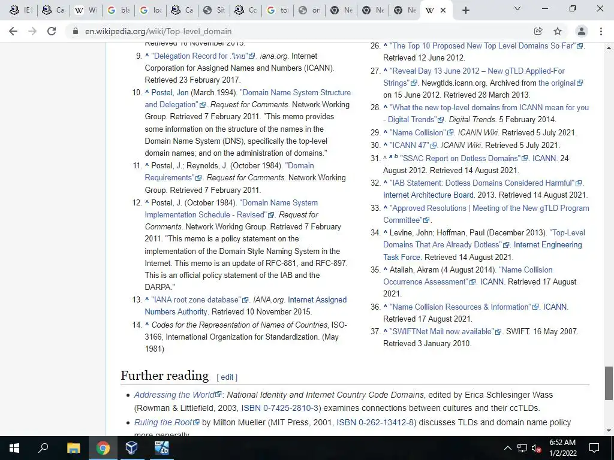Open the 3D cube app in taskbar
Screen dimensions: 614x460
pyautogui.click(x=131, y=448)
